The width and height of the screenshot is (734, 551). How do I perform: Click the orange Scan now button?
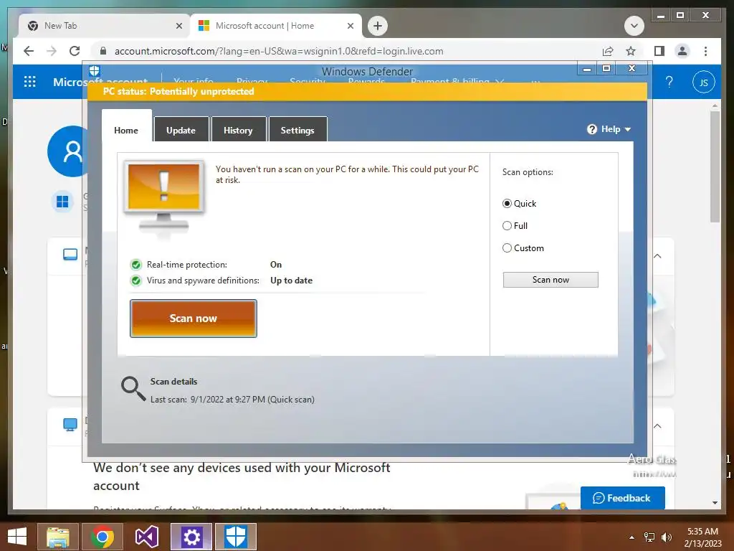pos(194,319)
